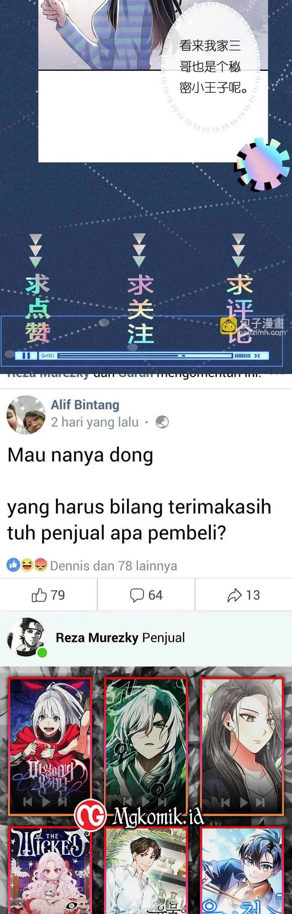Click the Alif Bintang profile picture
Viewport: 292px width, 914px height.
pos(26,415)
